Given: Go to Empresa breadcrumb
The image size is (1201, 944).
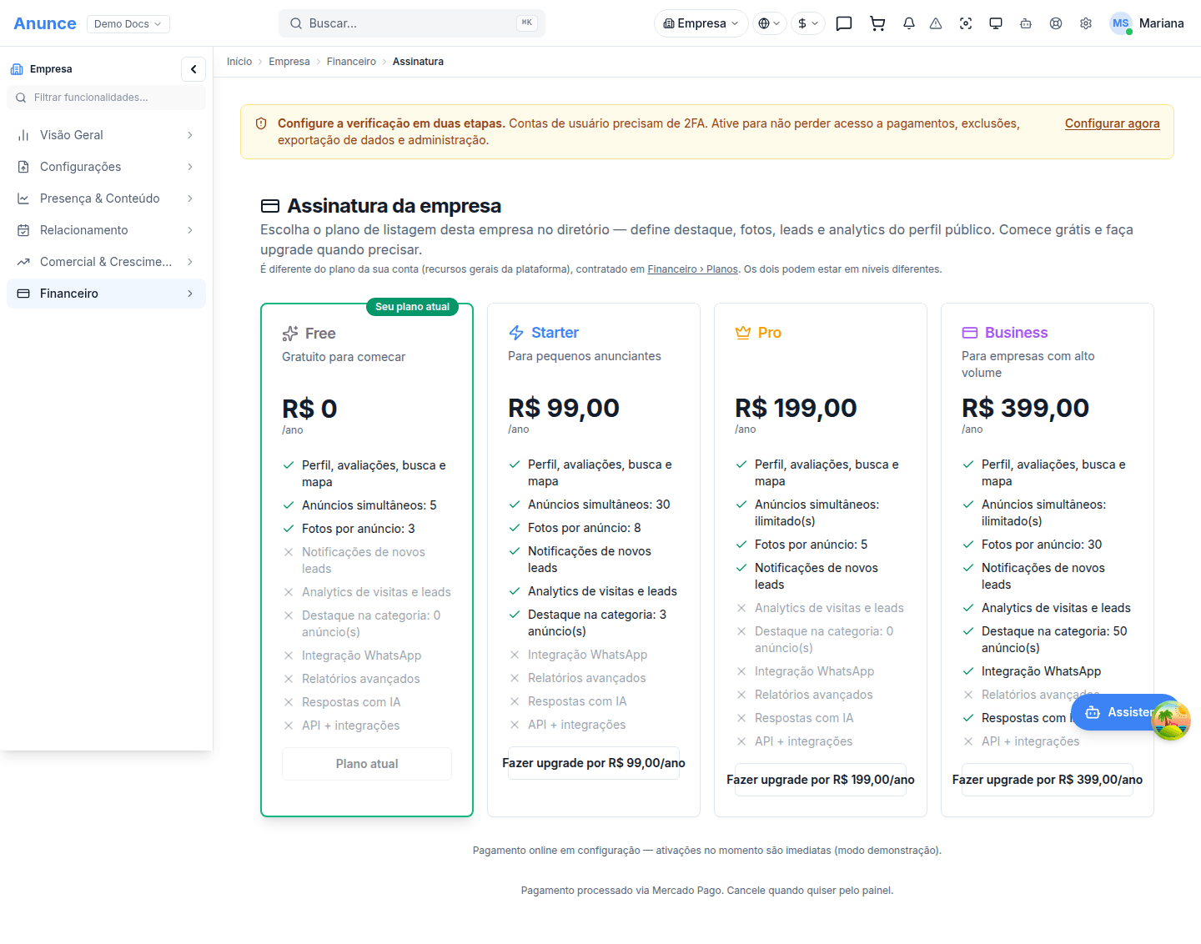Looking at the screenshot, I should click(289, 62).
